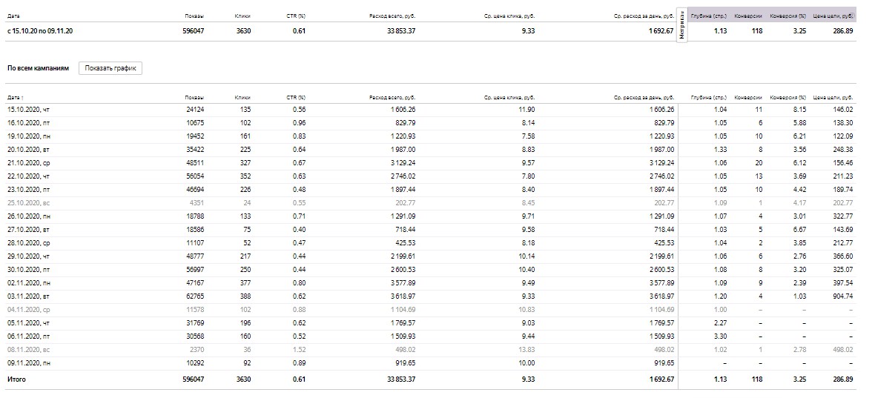This screenshot has width=875, height=398.
Task: Click the Итого totals row label
Action: click(17, 379)
